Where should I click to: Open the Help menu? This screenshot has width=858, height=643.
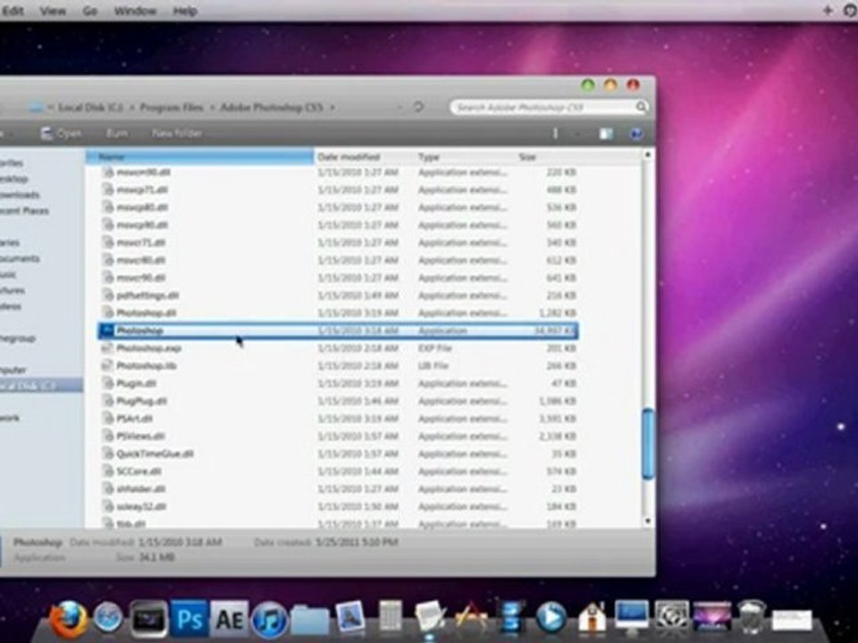pyautogui.click(x=185, y=11)
